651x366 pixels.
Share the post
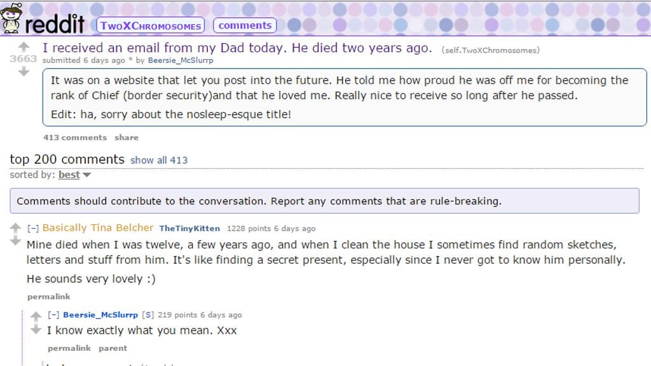[126, 137]
